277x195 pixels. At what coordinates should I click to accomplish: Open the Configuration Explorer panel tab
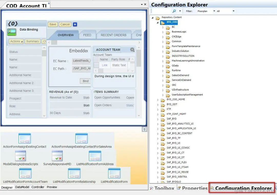242,188
